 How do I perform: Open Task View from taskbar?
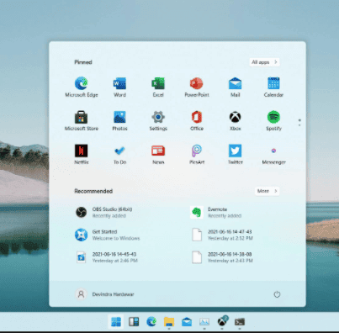click(x=134, y=322)
